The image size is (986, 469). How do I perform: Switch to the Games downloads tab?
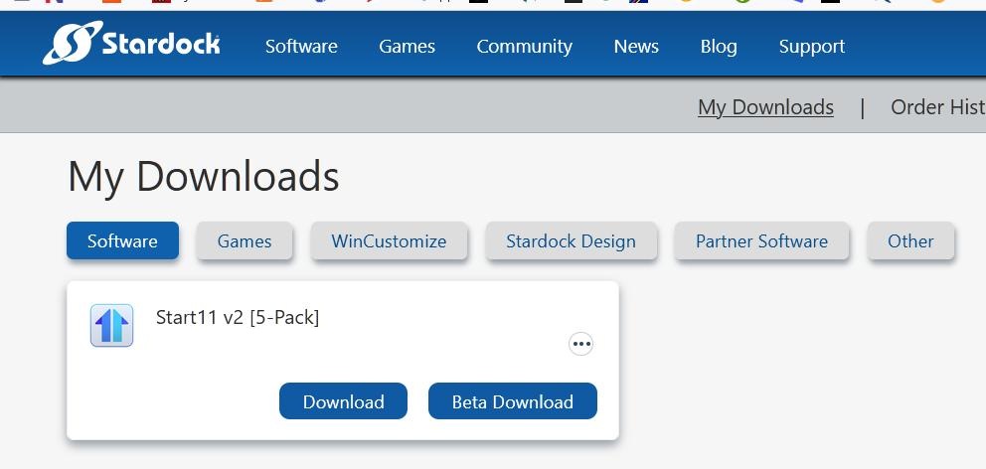coord(245,241)
